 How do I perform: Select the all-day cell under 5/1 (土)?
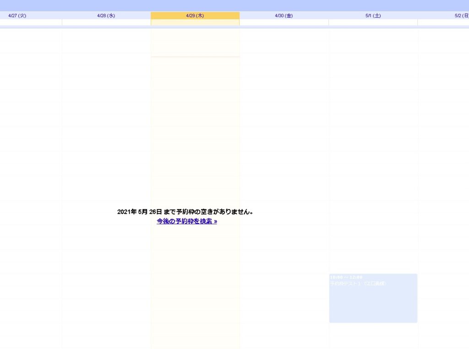(373, 22)
